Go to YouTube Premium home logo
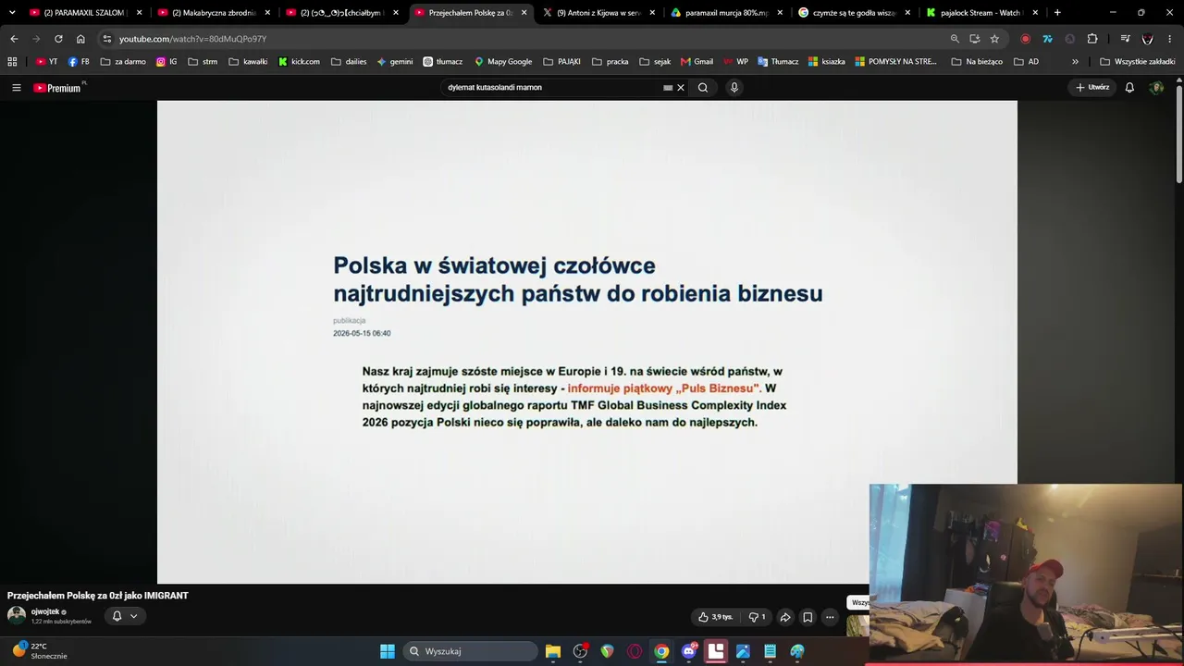 pyautogui.click(x=57, y=88)
